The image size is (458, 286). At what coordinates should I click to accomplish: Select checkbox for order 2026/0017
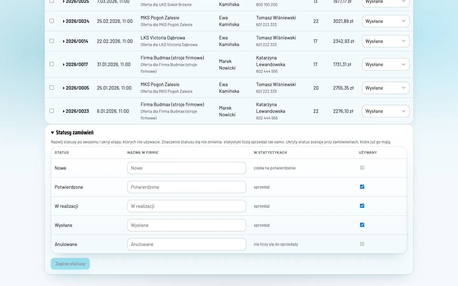point(52,64)
